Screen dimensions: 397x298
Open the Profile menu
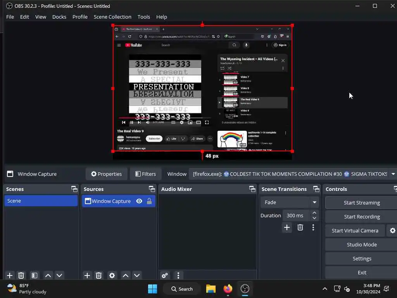click(80, 17)
